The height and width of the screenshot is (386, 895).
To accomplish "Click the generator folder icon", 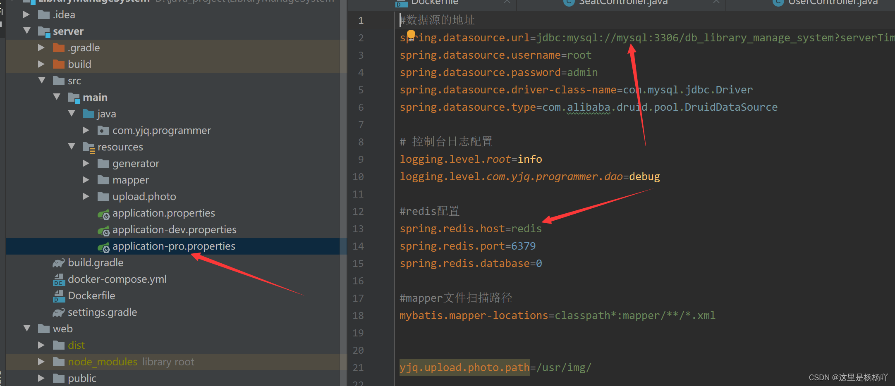I will (x=103, y=164).
